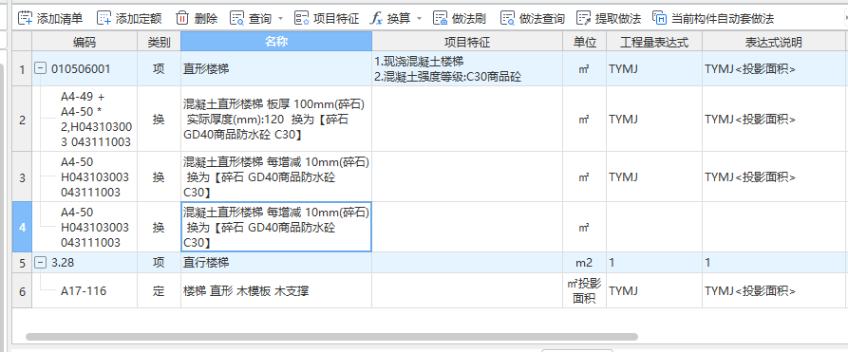Select row number 3 header

22,176
